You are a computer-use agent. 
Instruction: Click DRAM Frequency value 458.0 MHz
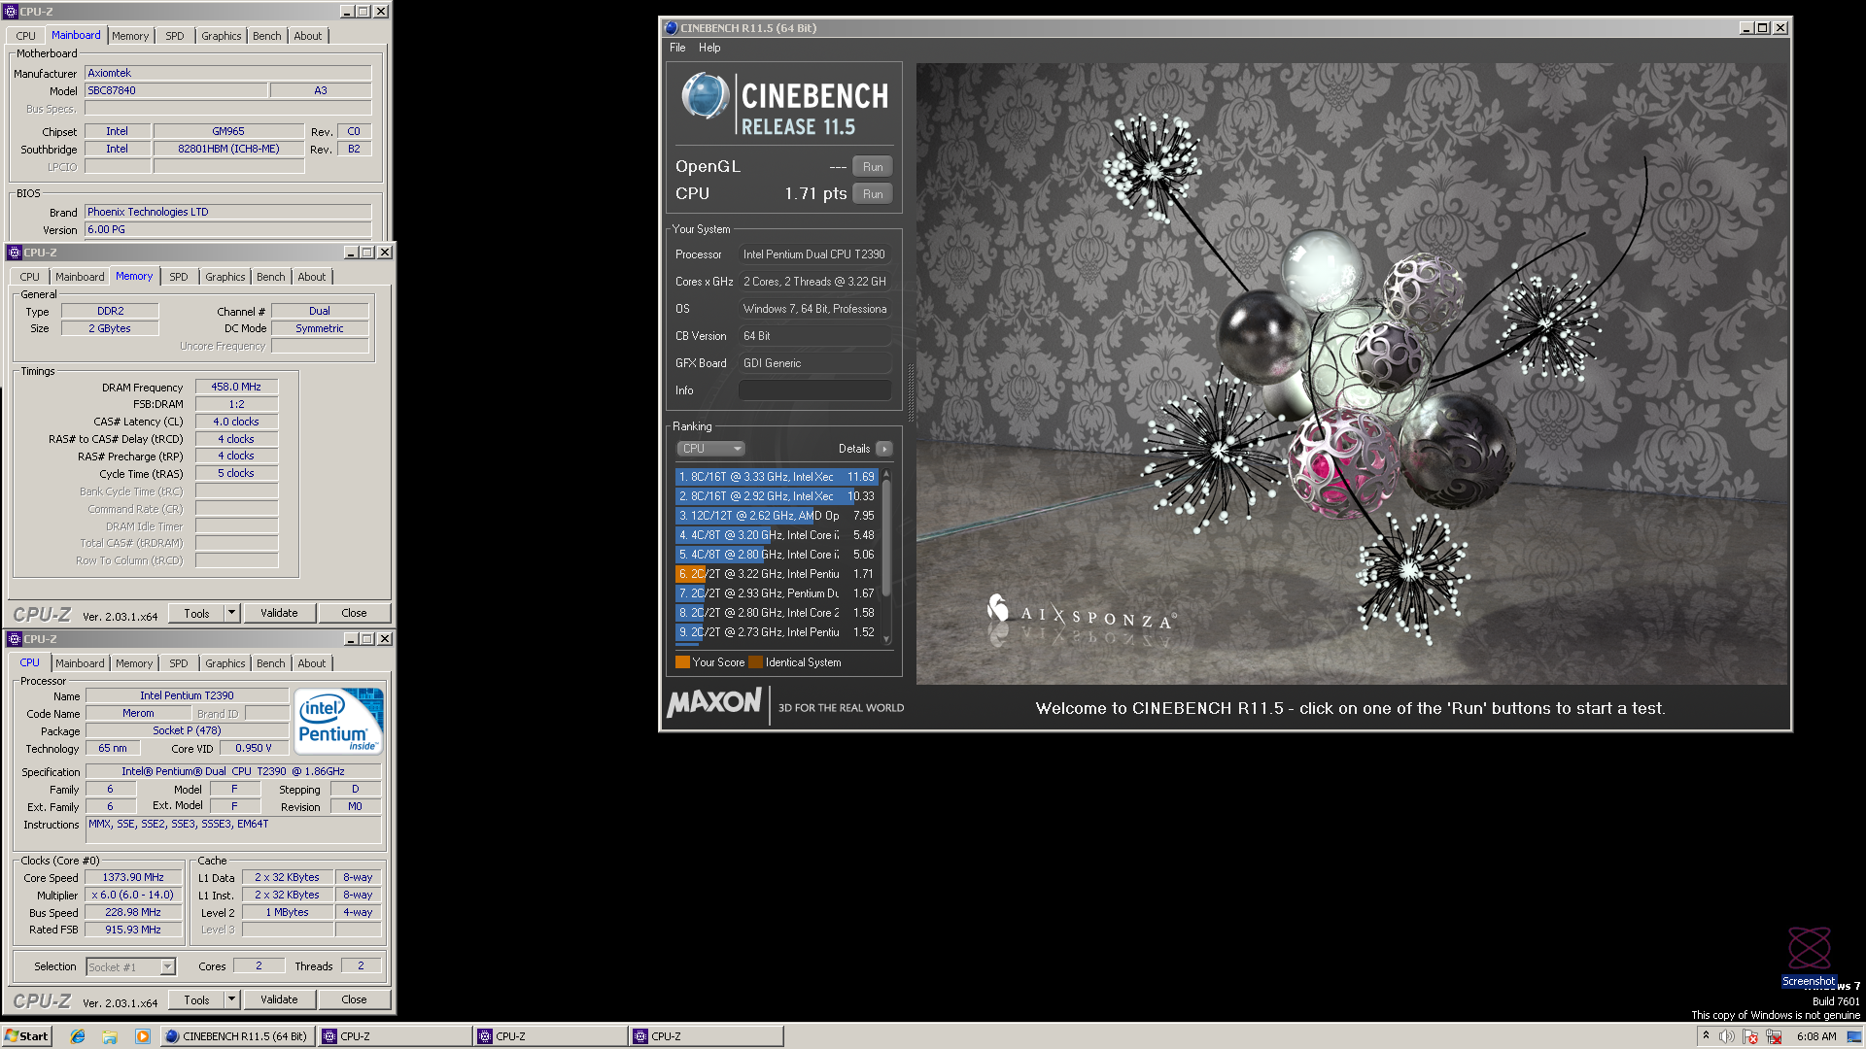(236, 387)
